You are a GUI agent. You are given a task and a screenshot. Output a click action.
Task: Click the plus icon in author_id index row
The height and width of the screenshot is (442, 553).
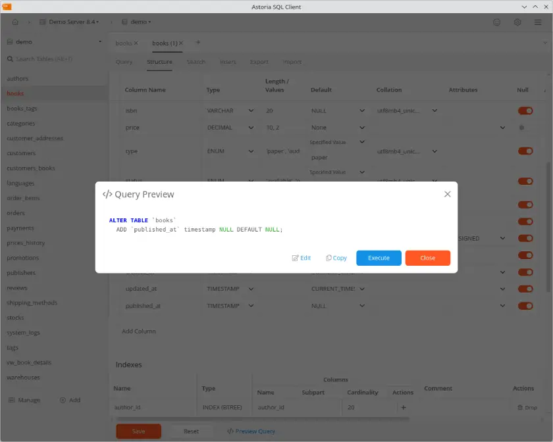404,407
